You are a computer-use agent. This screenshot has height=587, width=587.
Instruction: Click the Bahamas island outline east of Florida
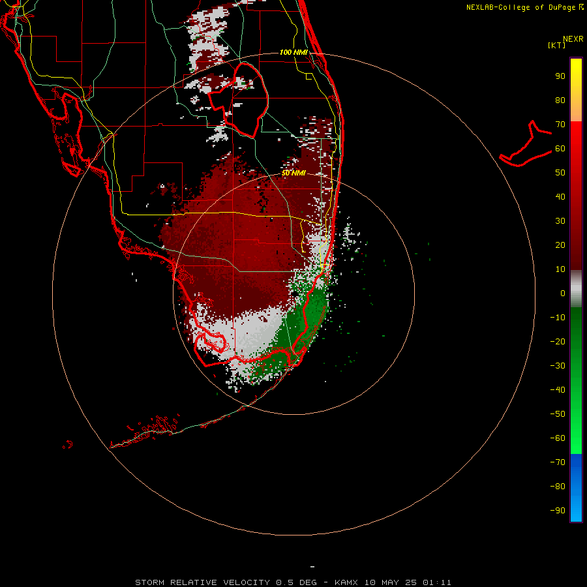[526, 143]
